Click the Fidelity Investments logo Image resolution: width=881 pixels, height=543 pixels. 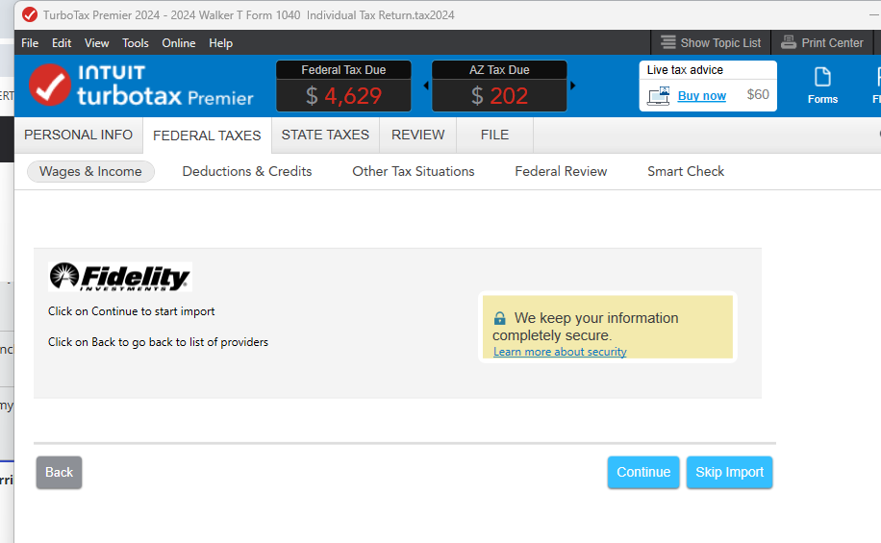pyautogui.click(x=119, y=277)
